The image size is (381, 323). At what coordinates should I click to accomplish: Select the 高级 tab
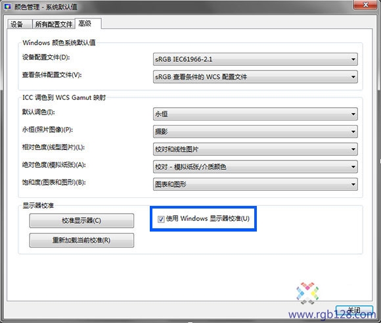88,24
